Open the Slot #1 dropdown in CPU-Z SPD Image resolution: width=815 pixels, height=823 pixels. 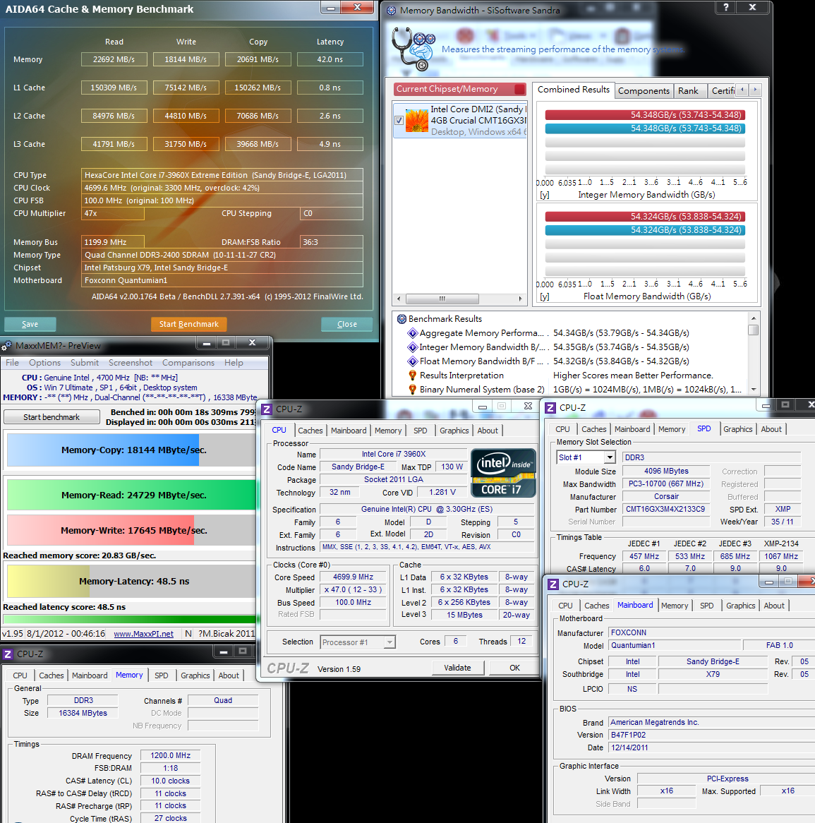coord(609,457)
